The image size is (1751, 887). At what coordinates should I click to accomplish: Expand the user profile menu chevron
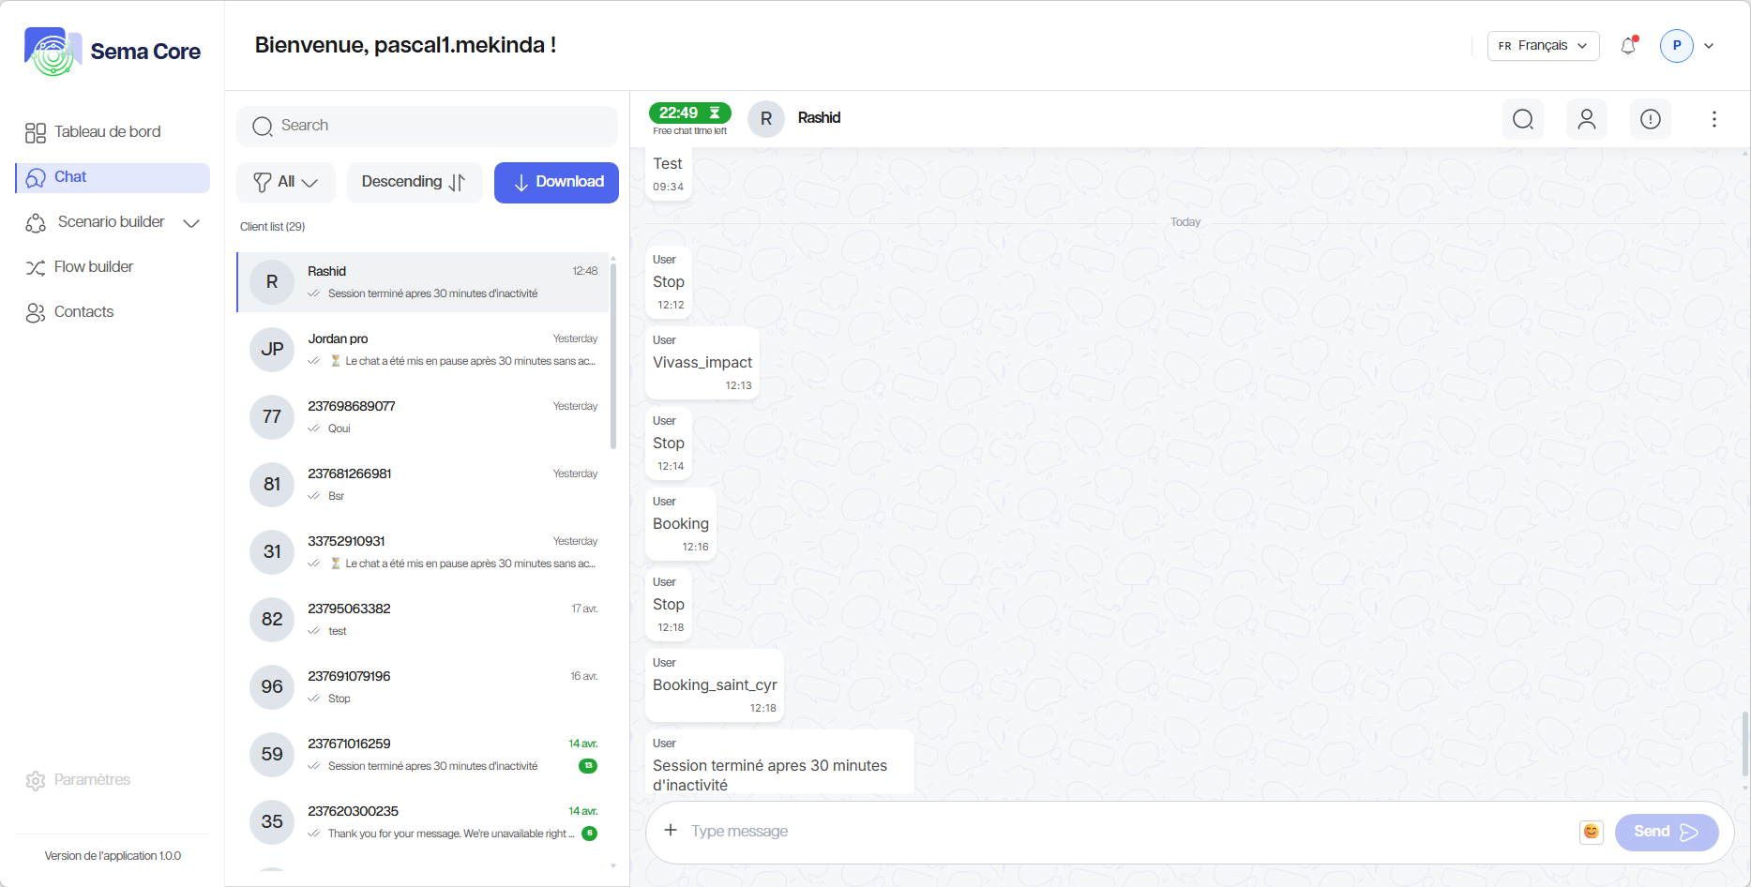pos(1709,46)
